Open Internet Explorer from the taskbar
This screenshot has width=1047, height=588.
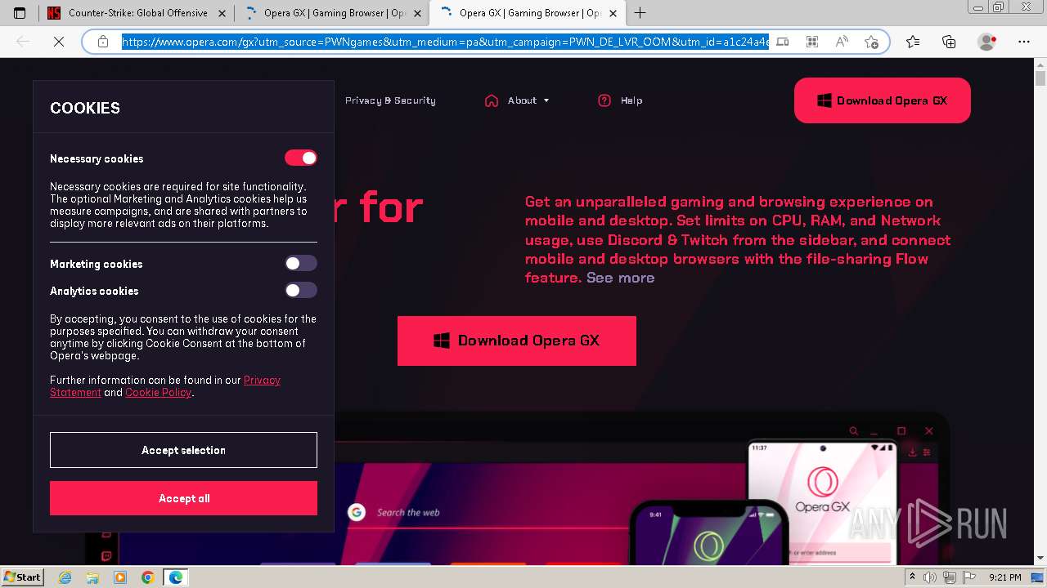[65, 577]
